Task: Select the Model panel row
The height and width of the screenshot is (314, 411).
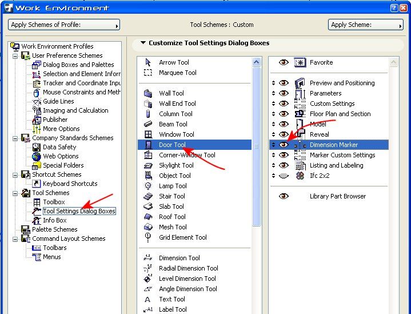Action: [329, 124]
